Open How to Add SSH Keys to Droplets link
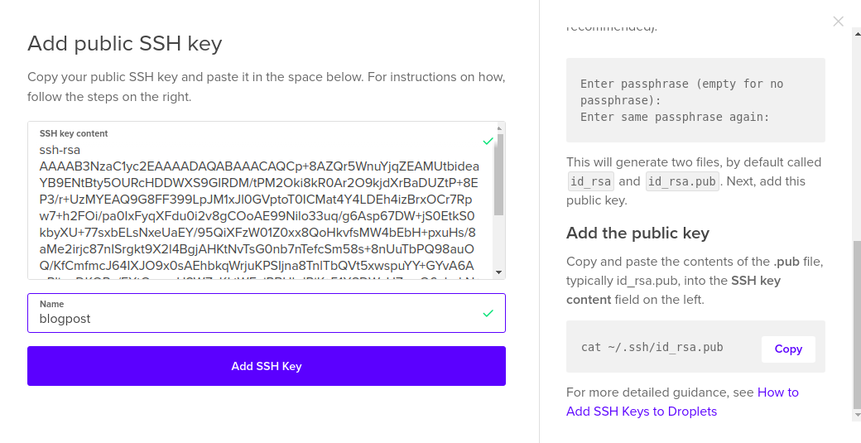 pos(682,402)
